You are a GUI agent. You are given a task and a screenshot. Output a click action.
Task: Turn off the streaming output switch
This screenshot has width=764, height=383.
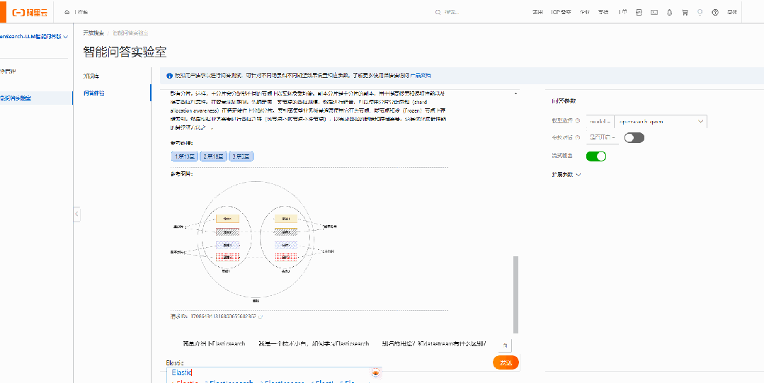click(596, 156)
